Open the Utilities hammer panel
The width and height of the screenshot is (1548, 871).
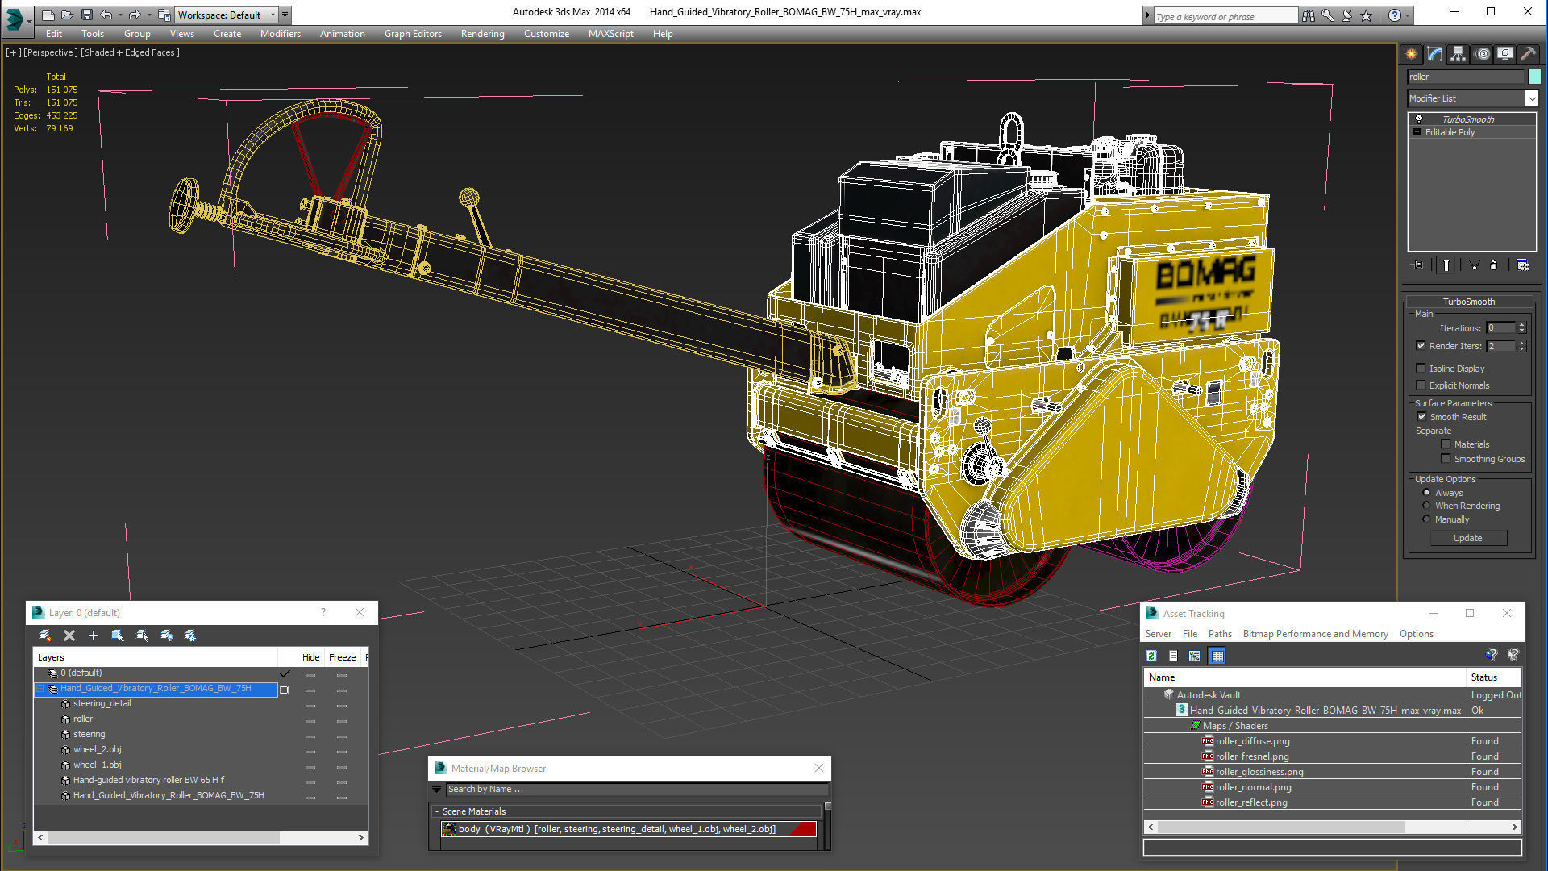click(x=1528, y=54)
